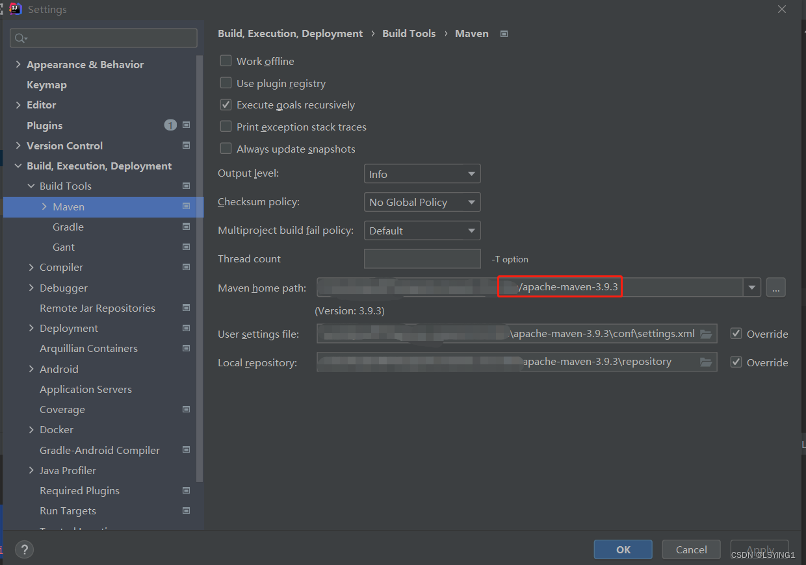The width and height of the screenshot is (806, 565).
Task: Click the User settings file path field
Action: 517,334
